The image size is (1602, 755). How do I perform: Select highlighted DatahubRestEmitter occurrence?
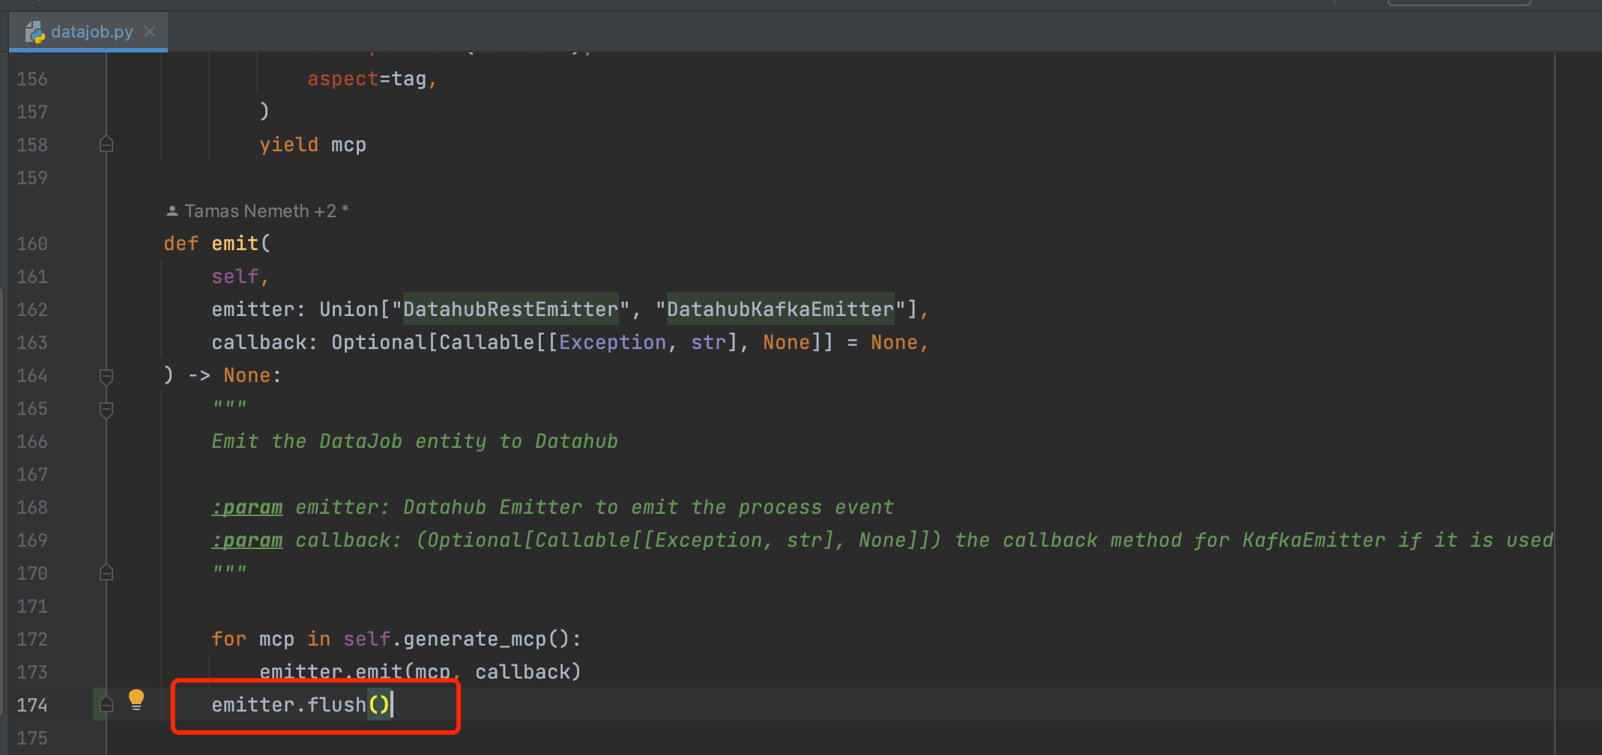(x=510, y=309)
